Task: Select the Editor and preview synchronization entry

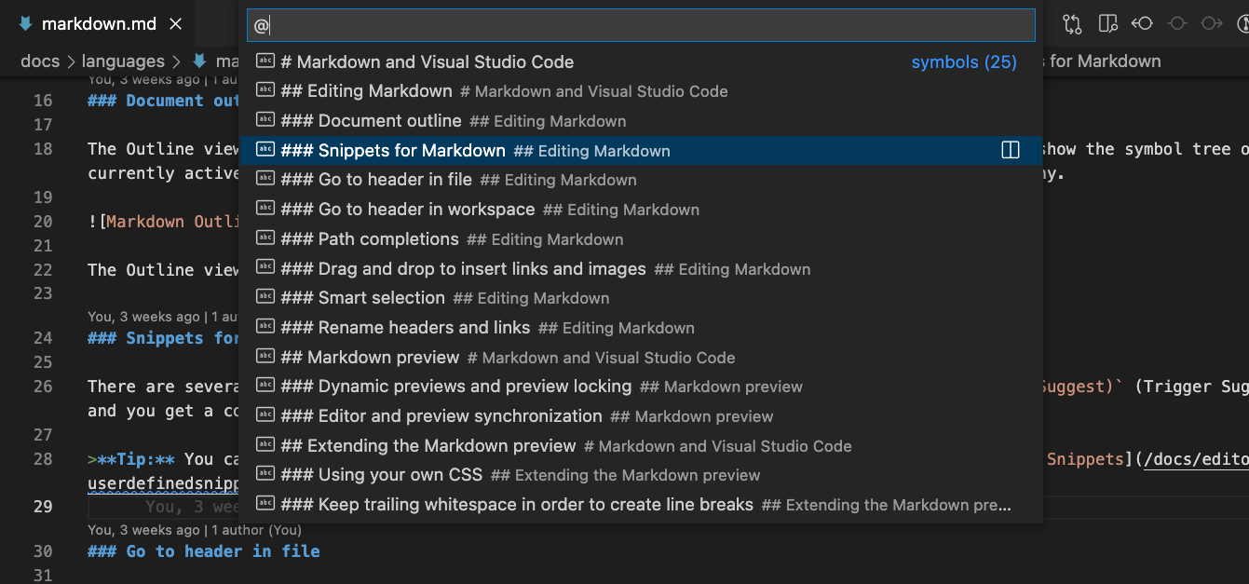Action: (439, 416)
